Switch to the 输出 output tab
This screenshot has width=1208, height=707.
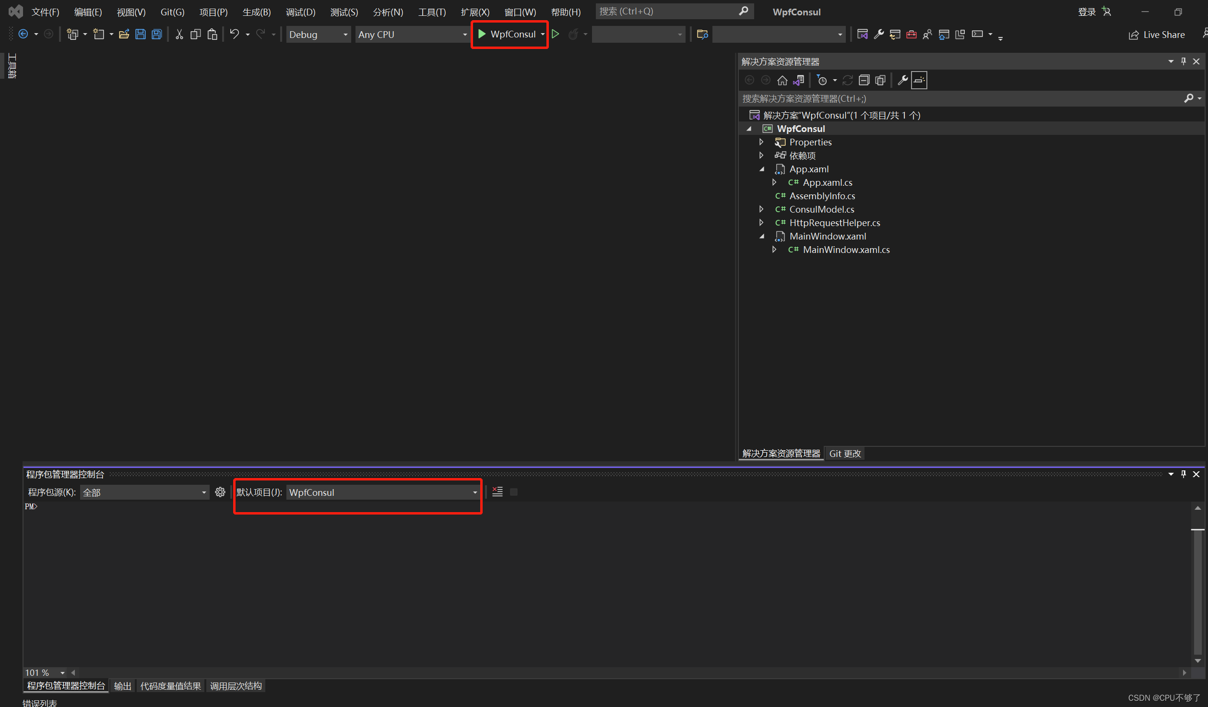(x=122, y=686)
